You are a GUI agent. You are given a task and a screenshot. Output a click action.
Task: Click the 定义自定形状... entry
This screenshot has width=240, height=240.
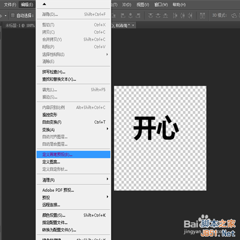(x=73, y=169)
